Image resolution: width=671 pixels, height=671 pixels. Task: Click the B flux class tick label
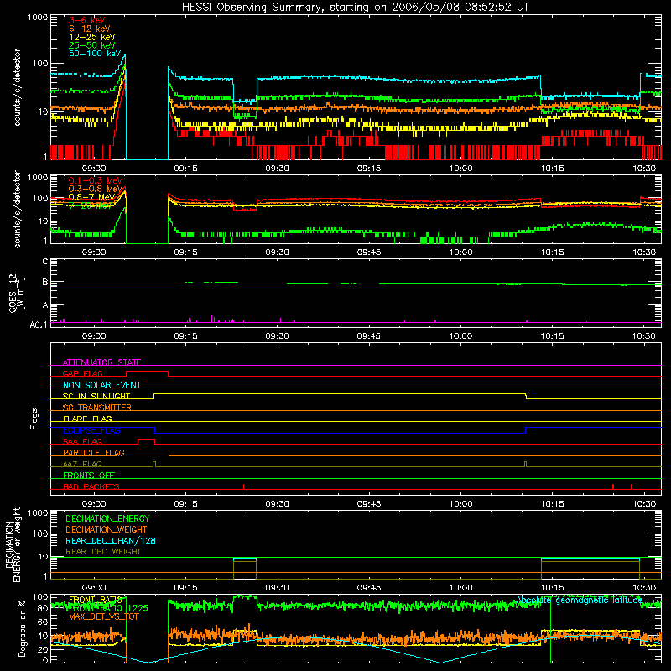coord(45,282)
